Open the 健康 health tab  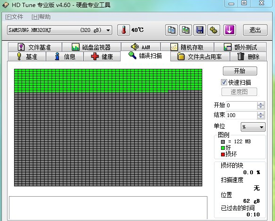[102, 57]
